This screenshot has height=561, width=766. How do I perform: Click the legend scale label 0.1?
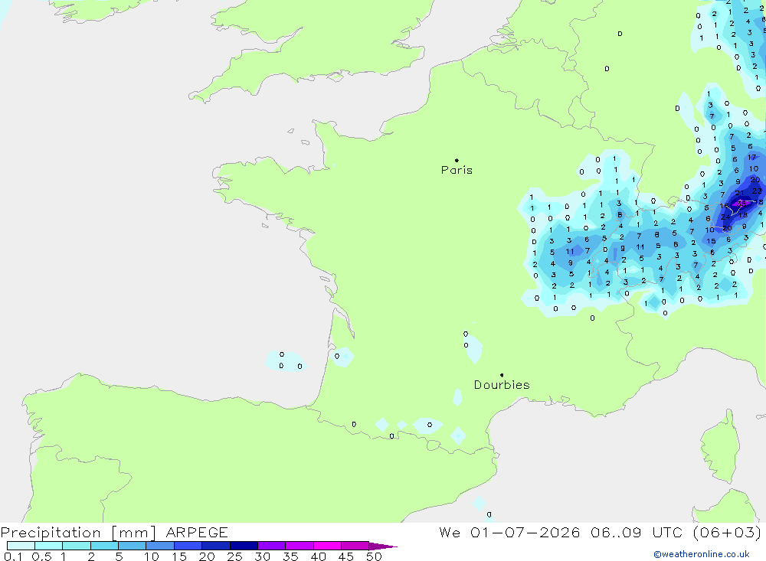13,556
